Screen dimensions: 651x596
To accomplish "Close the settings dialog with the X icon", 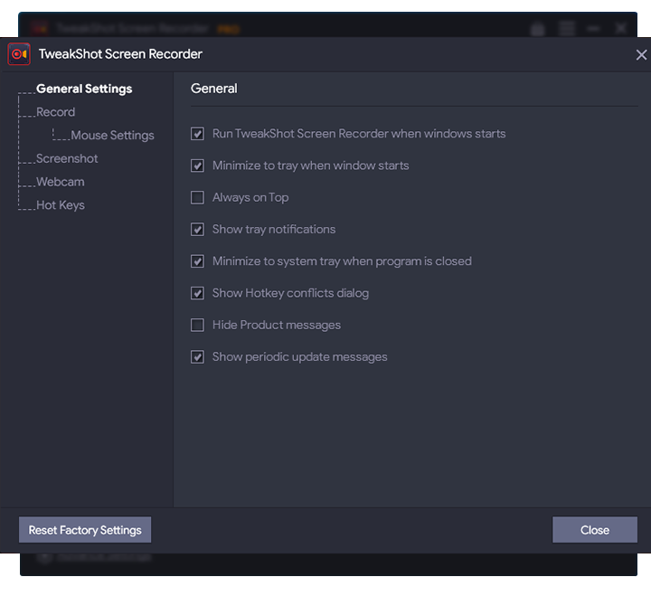I will coord(641,55).
